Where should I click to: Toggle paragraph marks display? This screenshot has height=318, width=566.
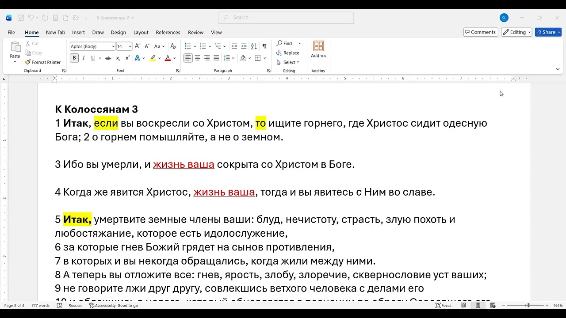[x=264, y=46]
